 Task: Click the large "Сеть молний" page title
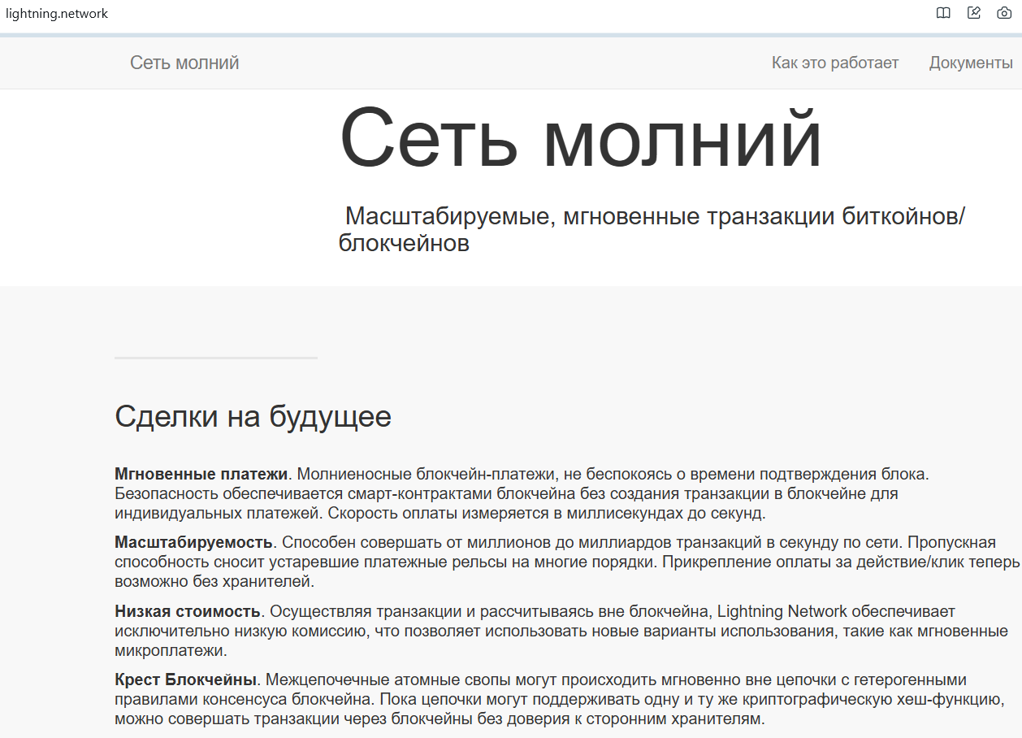point(580,137)
